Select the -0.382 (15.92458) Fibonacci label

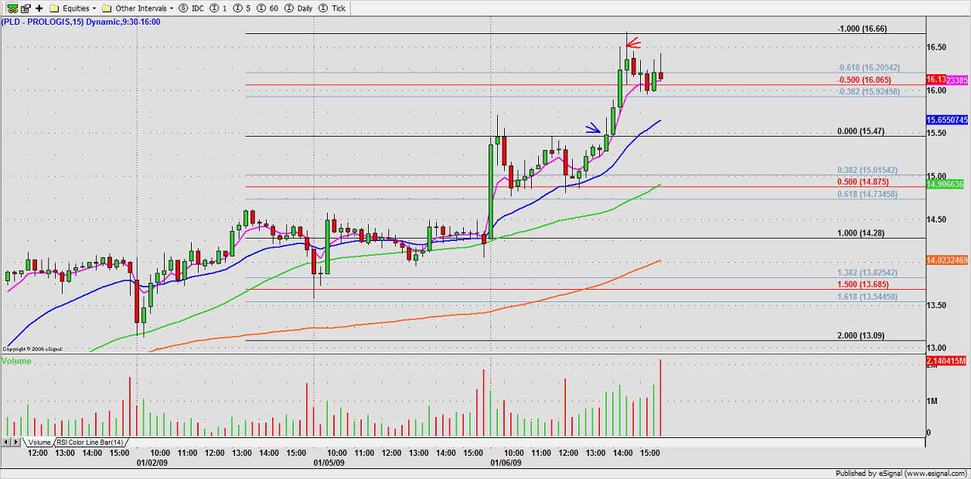(868, 91)
